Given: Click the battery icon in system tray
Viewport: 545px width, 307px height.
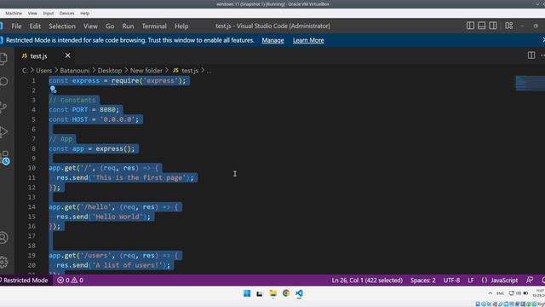Looking at the screenshot, I should (x=525, y=293).
